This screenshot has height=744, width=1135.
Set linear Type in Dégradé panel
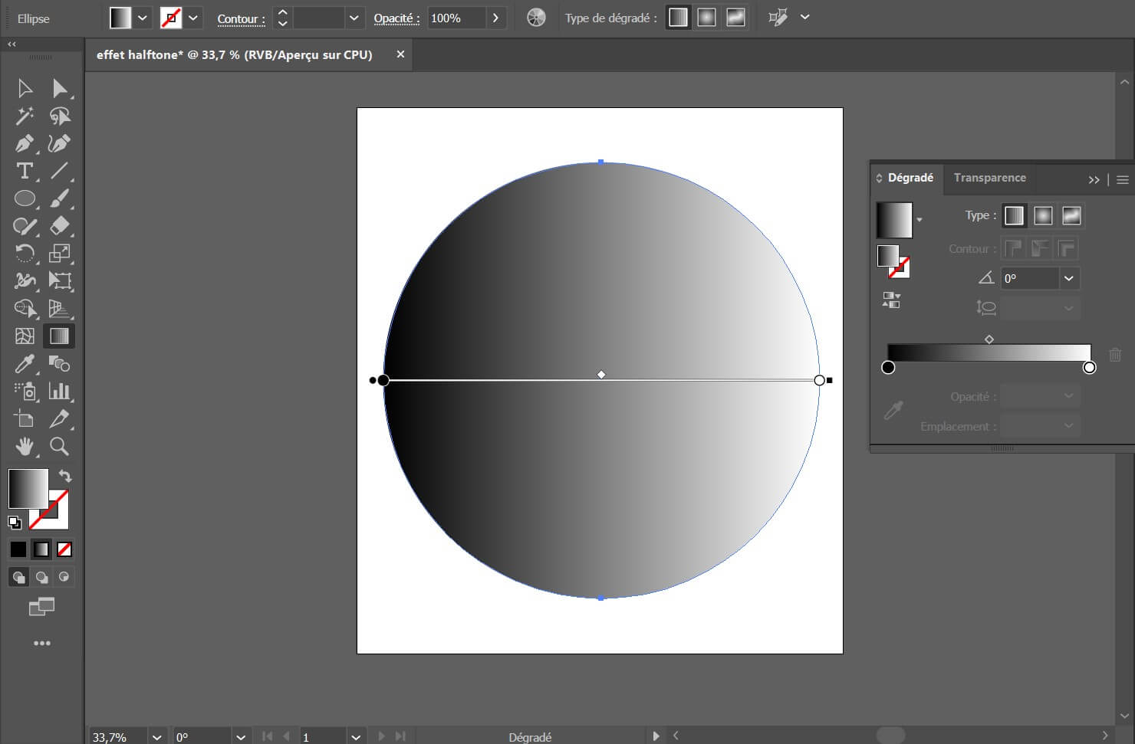[1014, 216]
